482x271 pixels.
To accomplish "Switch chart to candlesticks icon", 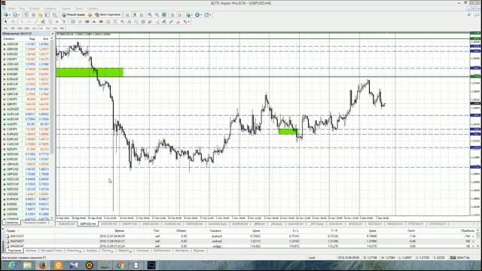I will tap(135, 15).
